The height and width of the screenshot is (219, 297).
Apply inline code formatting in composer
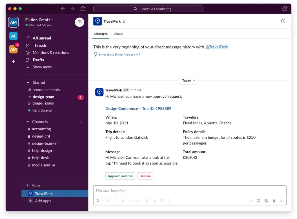click(131, 201)
